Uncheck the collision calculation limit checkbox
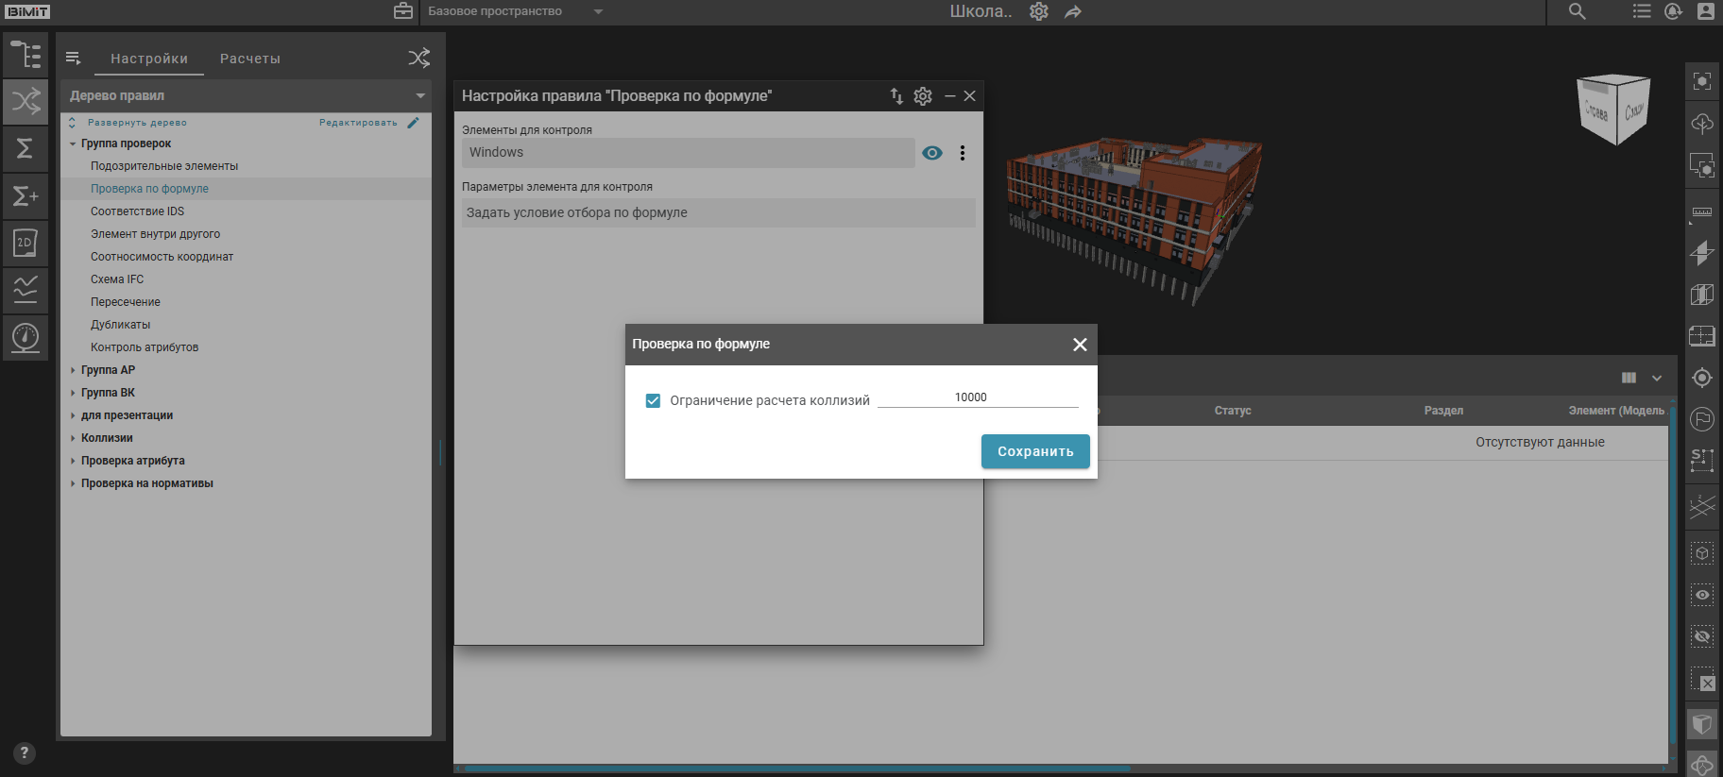The height and width of the screenshot is (777, 1723). click(x=653, y=400)
